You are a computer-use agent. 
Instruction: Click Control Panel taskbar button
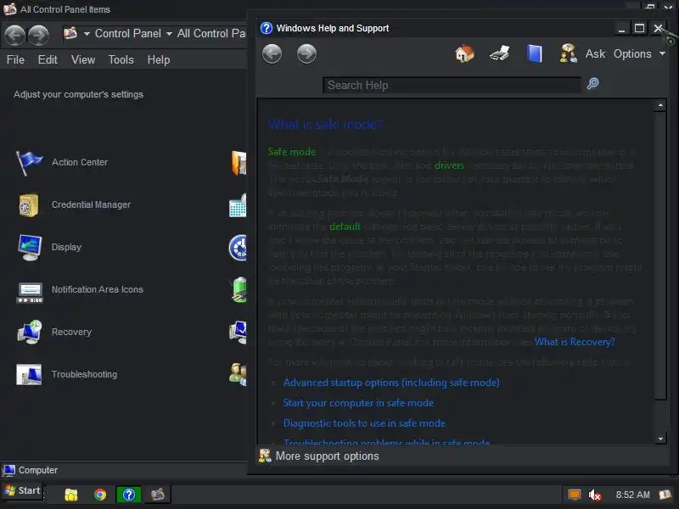pos(158,495)
